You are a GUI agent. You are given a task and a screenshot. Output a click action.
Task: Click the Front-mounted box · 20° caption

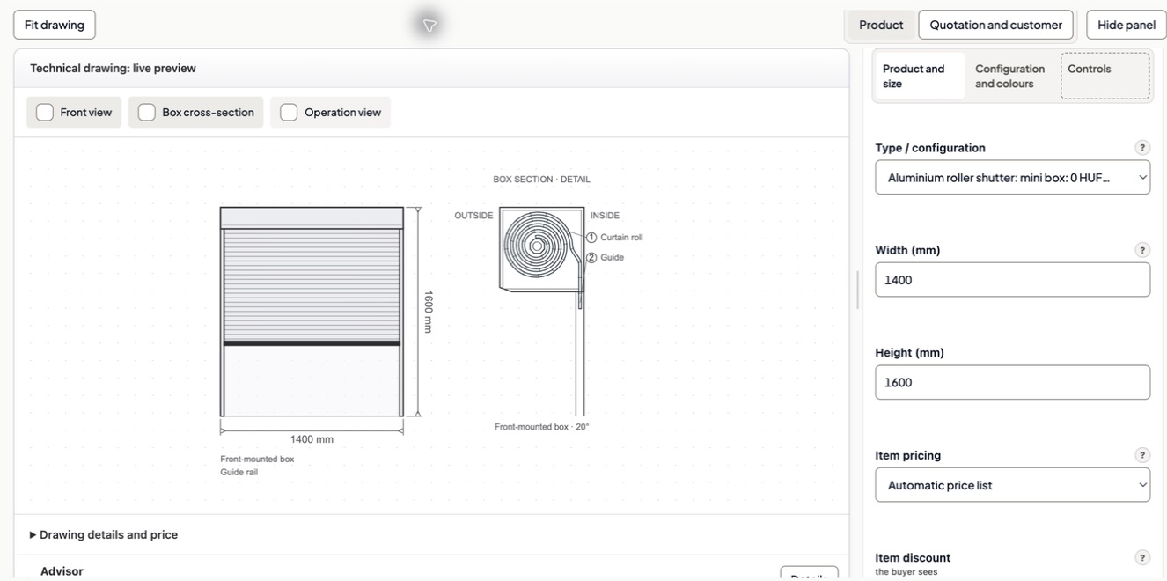(541, 427)
